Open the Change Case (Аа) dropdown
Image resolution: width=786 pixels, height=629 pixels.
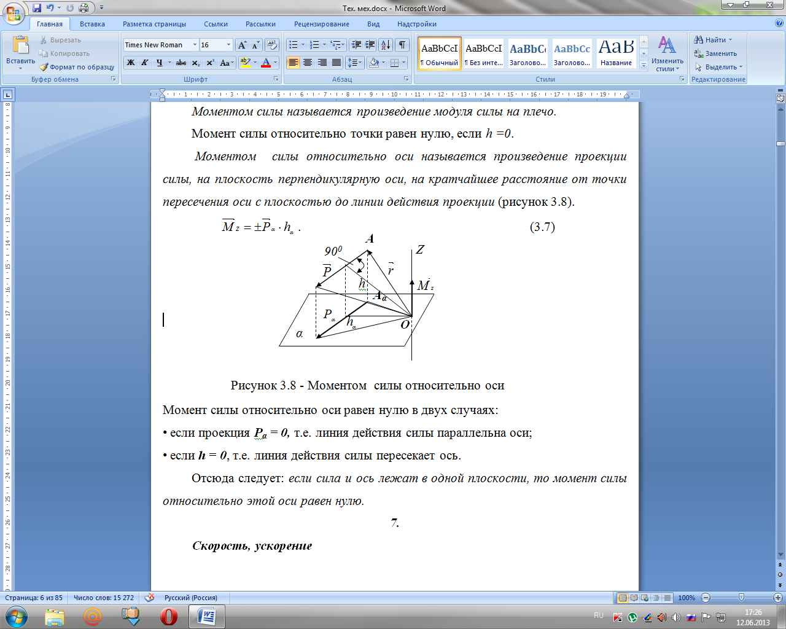pyautogui.click(x=227, y=63)
